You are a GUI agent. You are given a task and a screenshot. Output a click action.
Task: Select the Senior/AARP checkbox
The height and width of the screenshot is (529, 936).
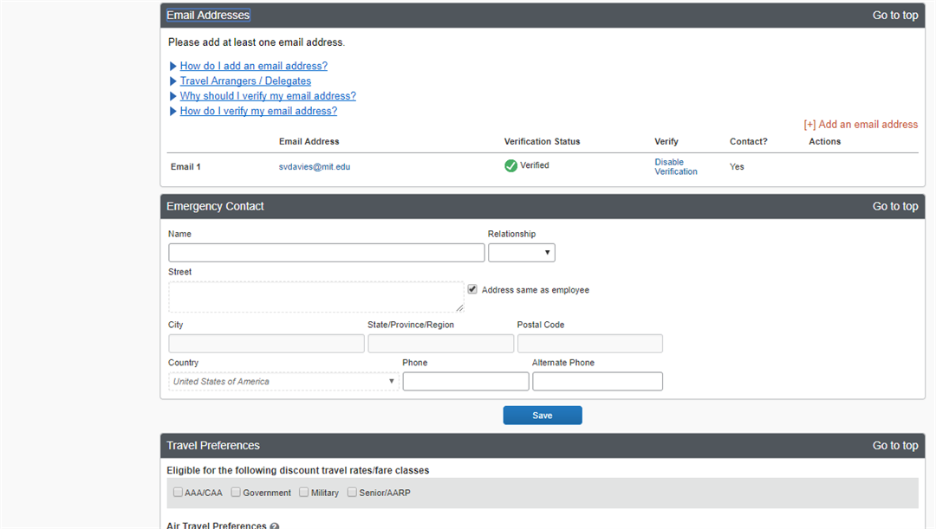click(352, 493)
